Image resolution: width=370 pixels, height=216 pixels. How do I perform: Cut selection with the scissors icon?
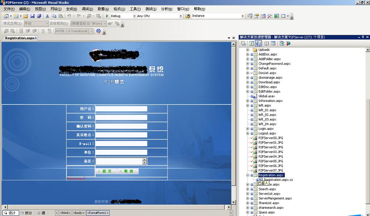pyautogui.click(x=47, y=16)
